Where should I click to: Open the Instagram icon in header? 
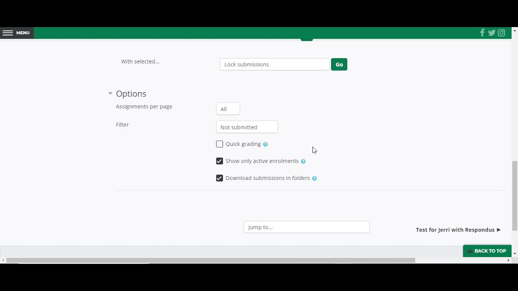[x=501, y=33]
